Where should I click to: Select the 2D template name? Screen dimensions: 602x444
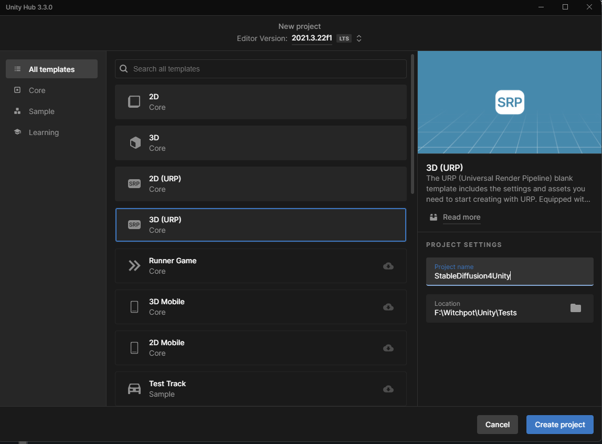(154, 97)
